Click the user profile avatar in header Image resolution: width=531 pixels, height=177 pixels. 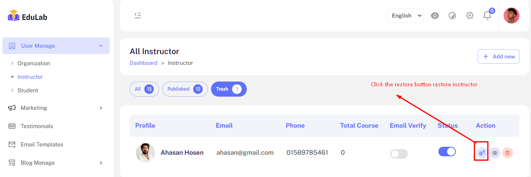[512, 16]
